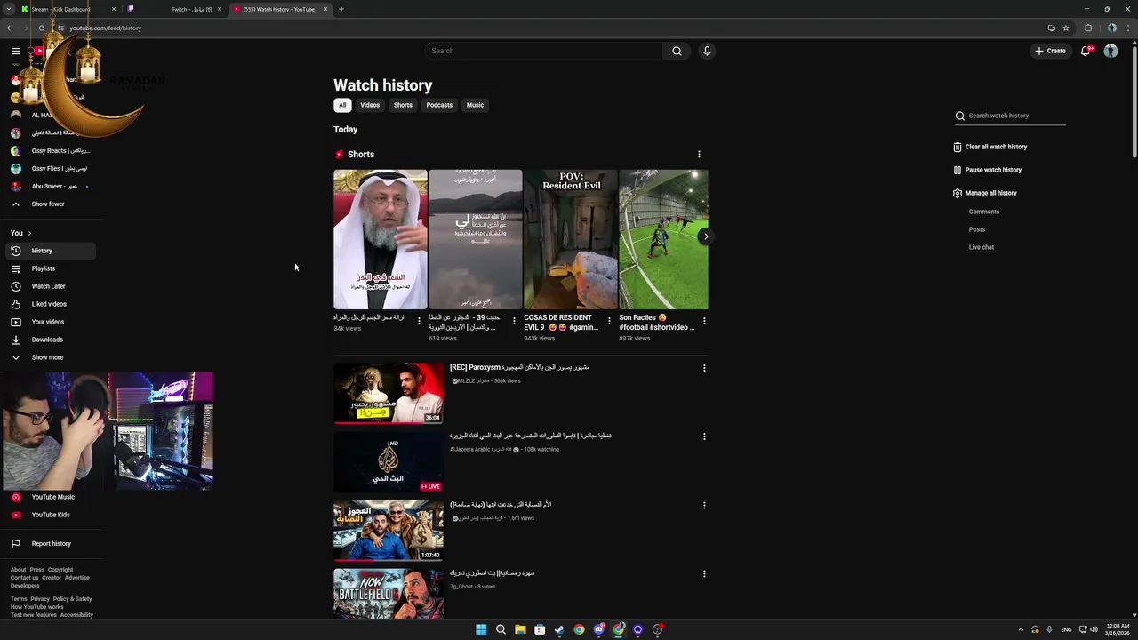This screenshot has width=1138, height=640.
Task: Collapse subscriptions with Show fewer
Action: tap(50, 204)
